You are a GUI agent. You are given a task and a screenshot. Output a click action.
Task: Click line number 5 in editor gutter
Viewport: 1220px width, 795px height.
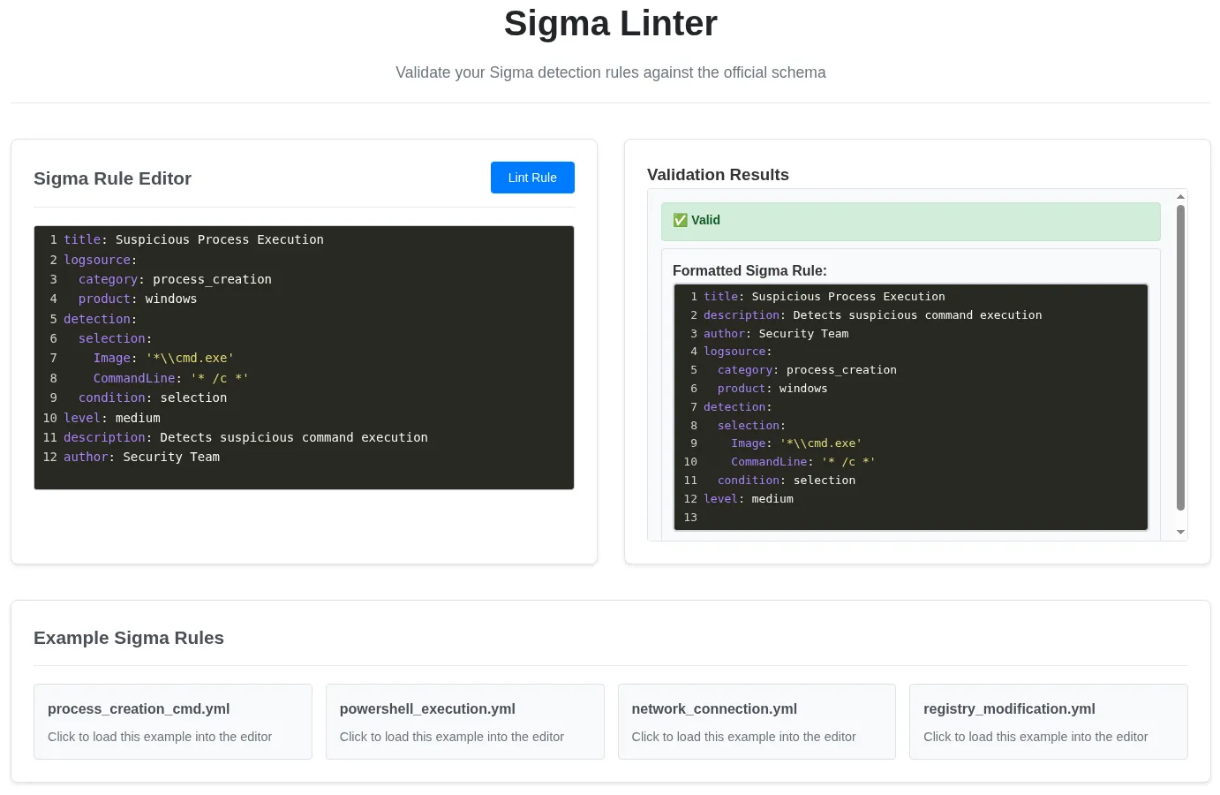53,320
